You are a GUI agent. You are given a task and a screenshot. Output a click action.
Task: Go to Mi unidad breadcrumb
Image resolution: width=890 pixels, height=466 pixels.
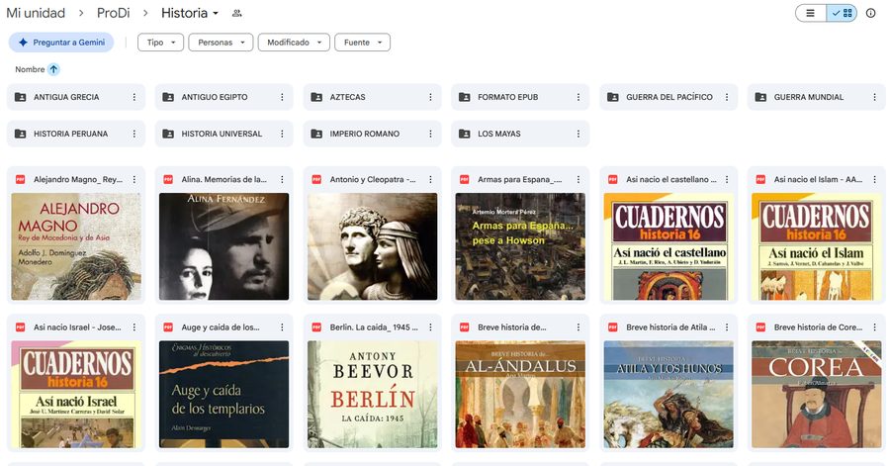[36, 13]
